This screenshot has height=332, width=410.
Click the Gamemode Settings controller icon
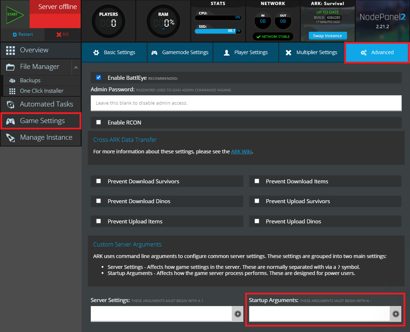tap(154, 53)
